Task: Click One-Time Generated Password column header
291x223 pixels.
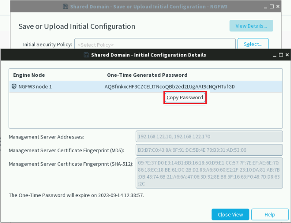Action: click(x=147, y=75)
